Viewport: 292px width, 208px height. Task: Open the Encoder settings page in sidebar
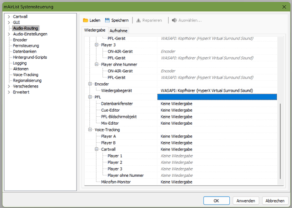tap(20, 40)
